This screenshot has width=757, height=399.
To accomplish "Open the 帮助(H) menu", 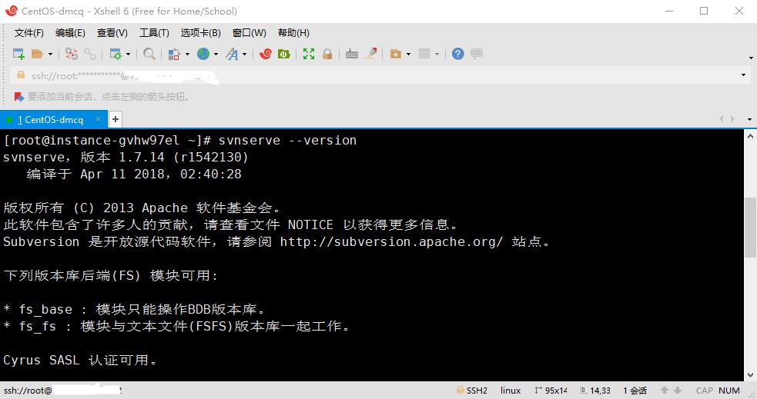I will (293, 33).
